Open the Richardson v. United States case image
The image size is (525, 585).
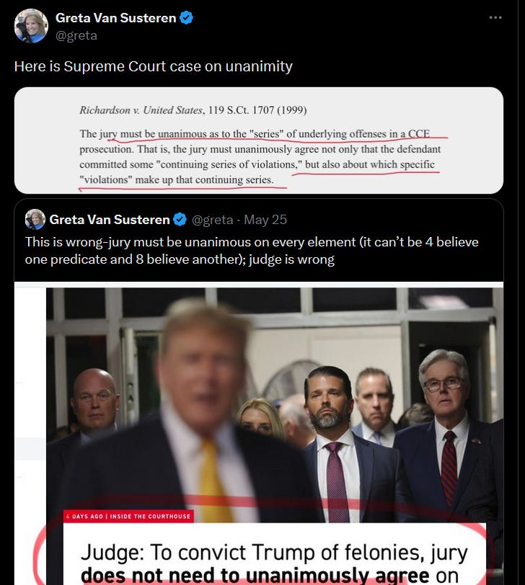coord(259,140)
